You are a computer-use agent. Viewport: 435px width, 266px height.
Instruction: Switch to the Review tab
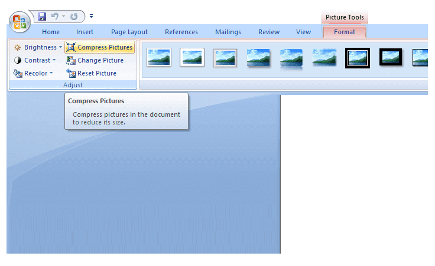click(269, 32)
